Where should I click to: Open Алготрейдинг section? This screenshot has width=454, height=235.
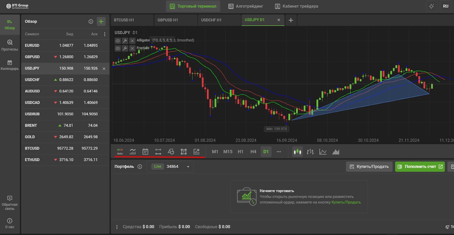point(246,6)
